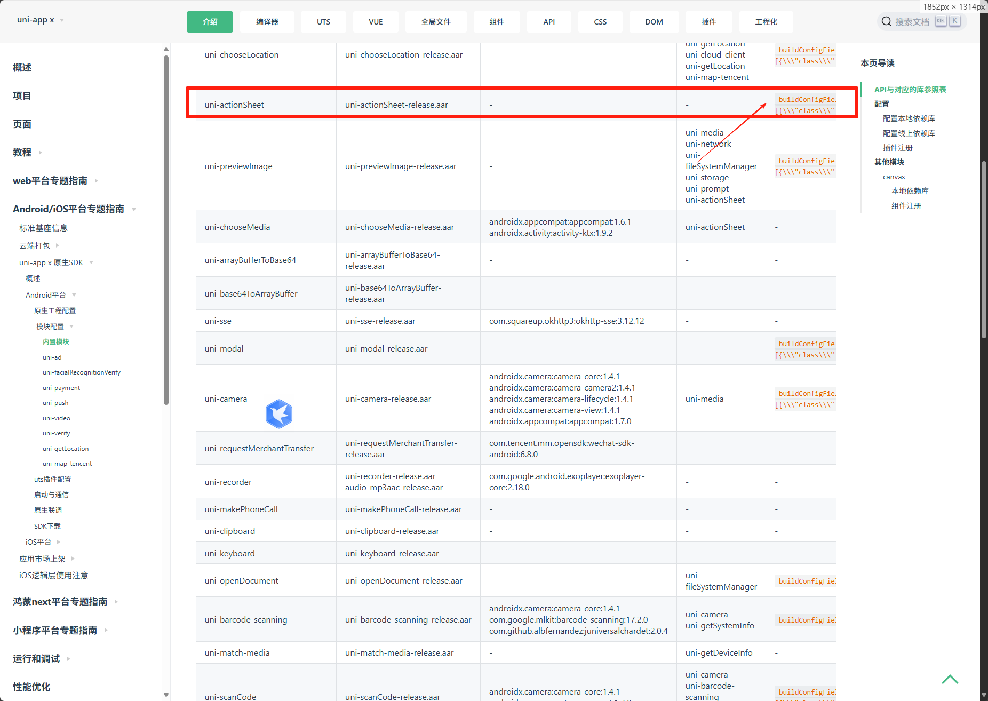Viewport: 988px width, 701px height.
Task: Open iOS逻辑层使用注意 page
Action: coord(54,576)
